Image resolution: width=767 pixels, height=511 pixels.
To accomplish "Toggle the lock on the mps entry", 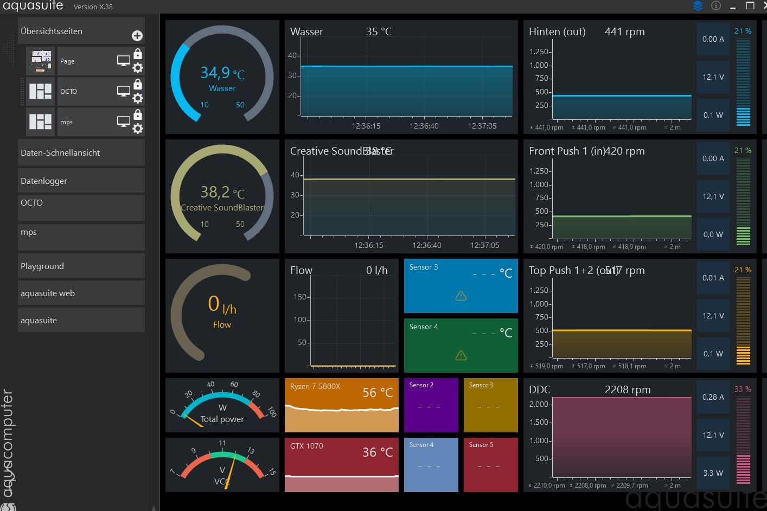I will 138,114.
